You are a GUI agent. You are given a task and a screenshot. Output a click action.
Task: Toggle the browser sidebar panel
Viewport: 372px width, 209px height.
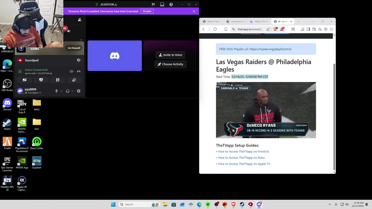pyautogui.click(x=308, y=29)
